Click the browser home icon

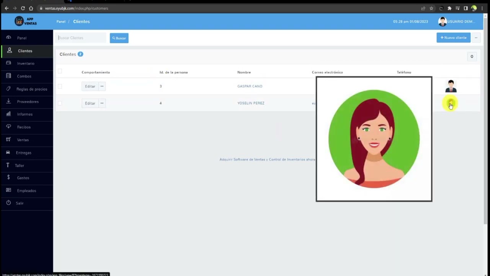pos(31,8)
